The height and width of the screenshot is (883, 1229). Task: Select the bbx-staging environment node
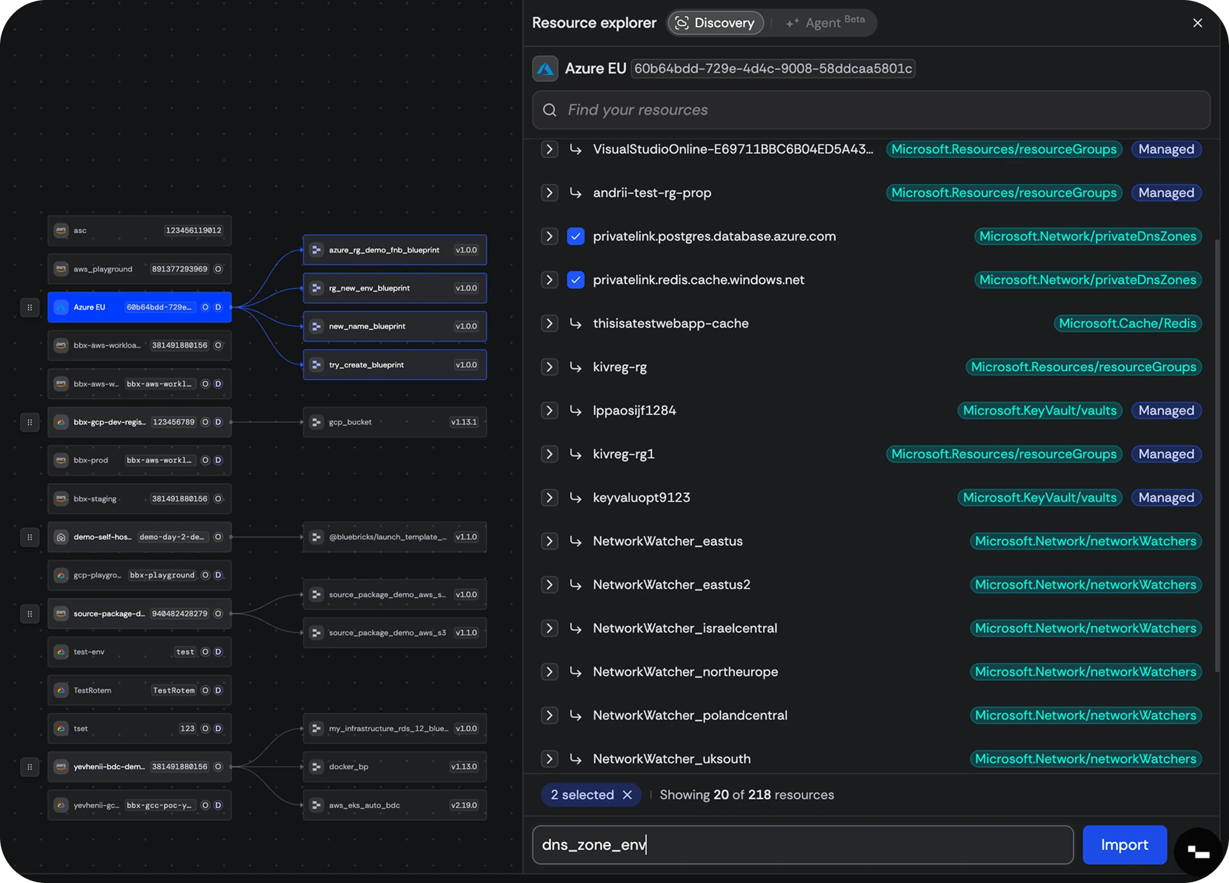140,499
